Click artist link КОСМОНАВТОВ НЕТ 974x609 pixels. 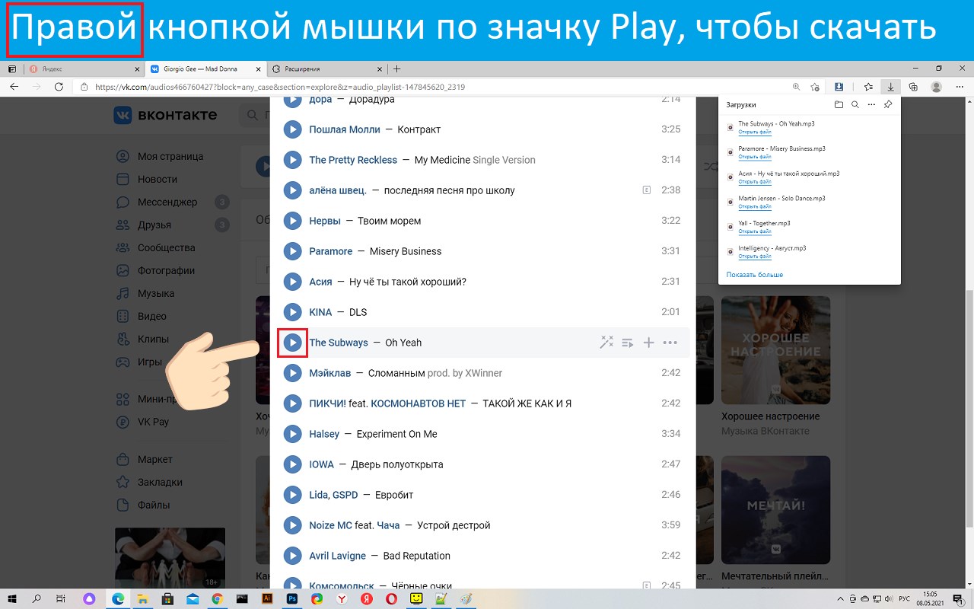419,403
